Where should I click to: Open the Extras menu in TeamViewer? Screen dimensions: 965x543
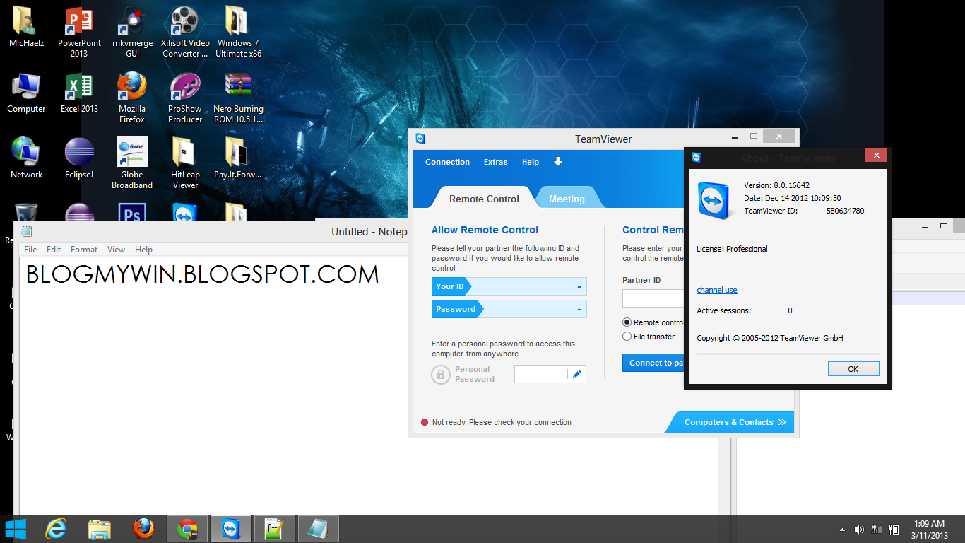click(x=495, y=162)
